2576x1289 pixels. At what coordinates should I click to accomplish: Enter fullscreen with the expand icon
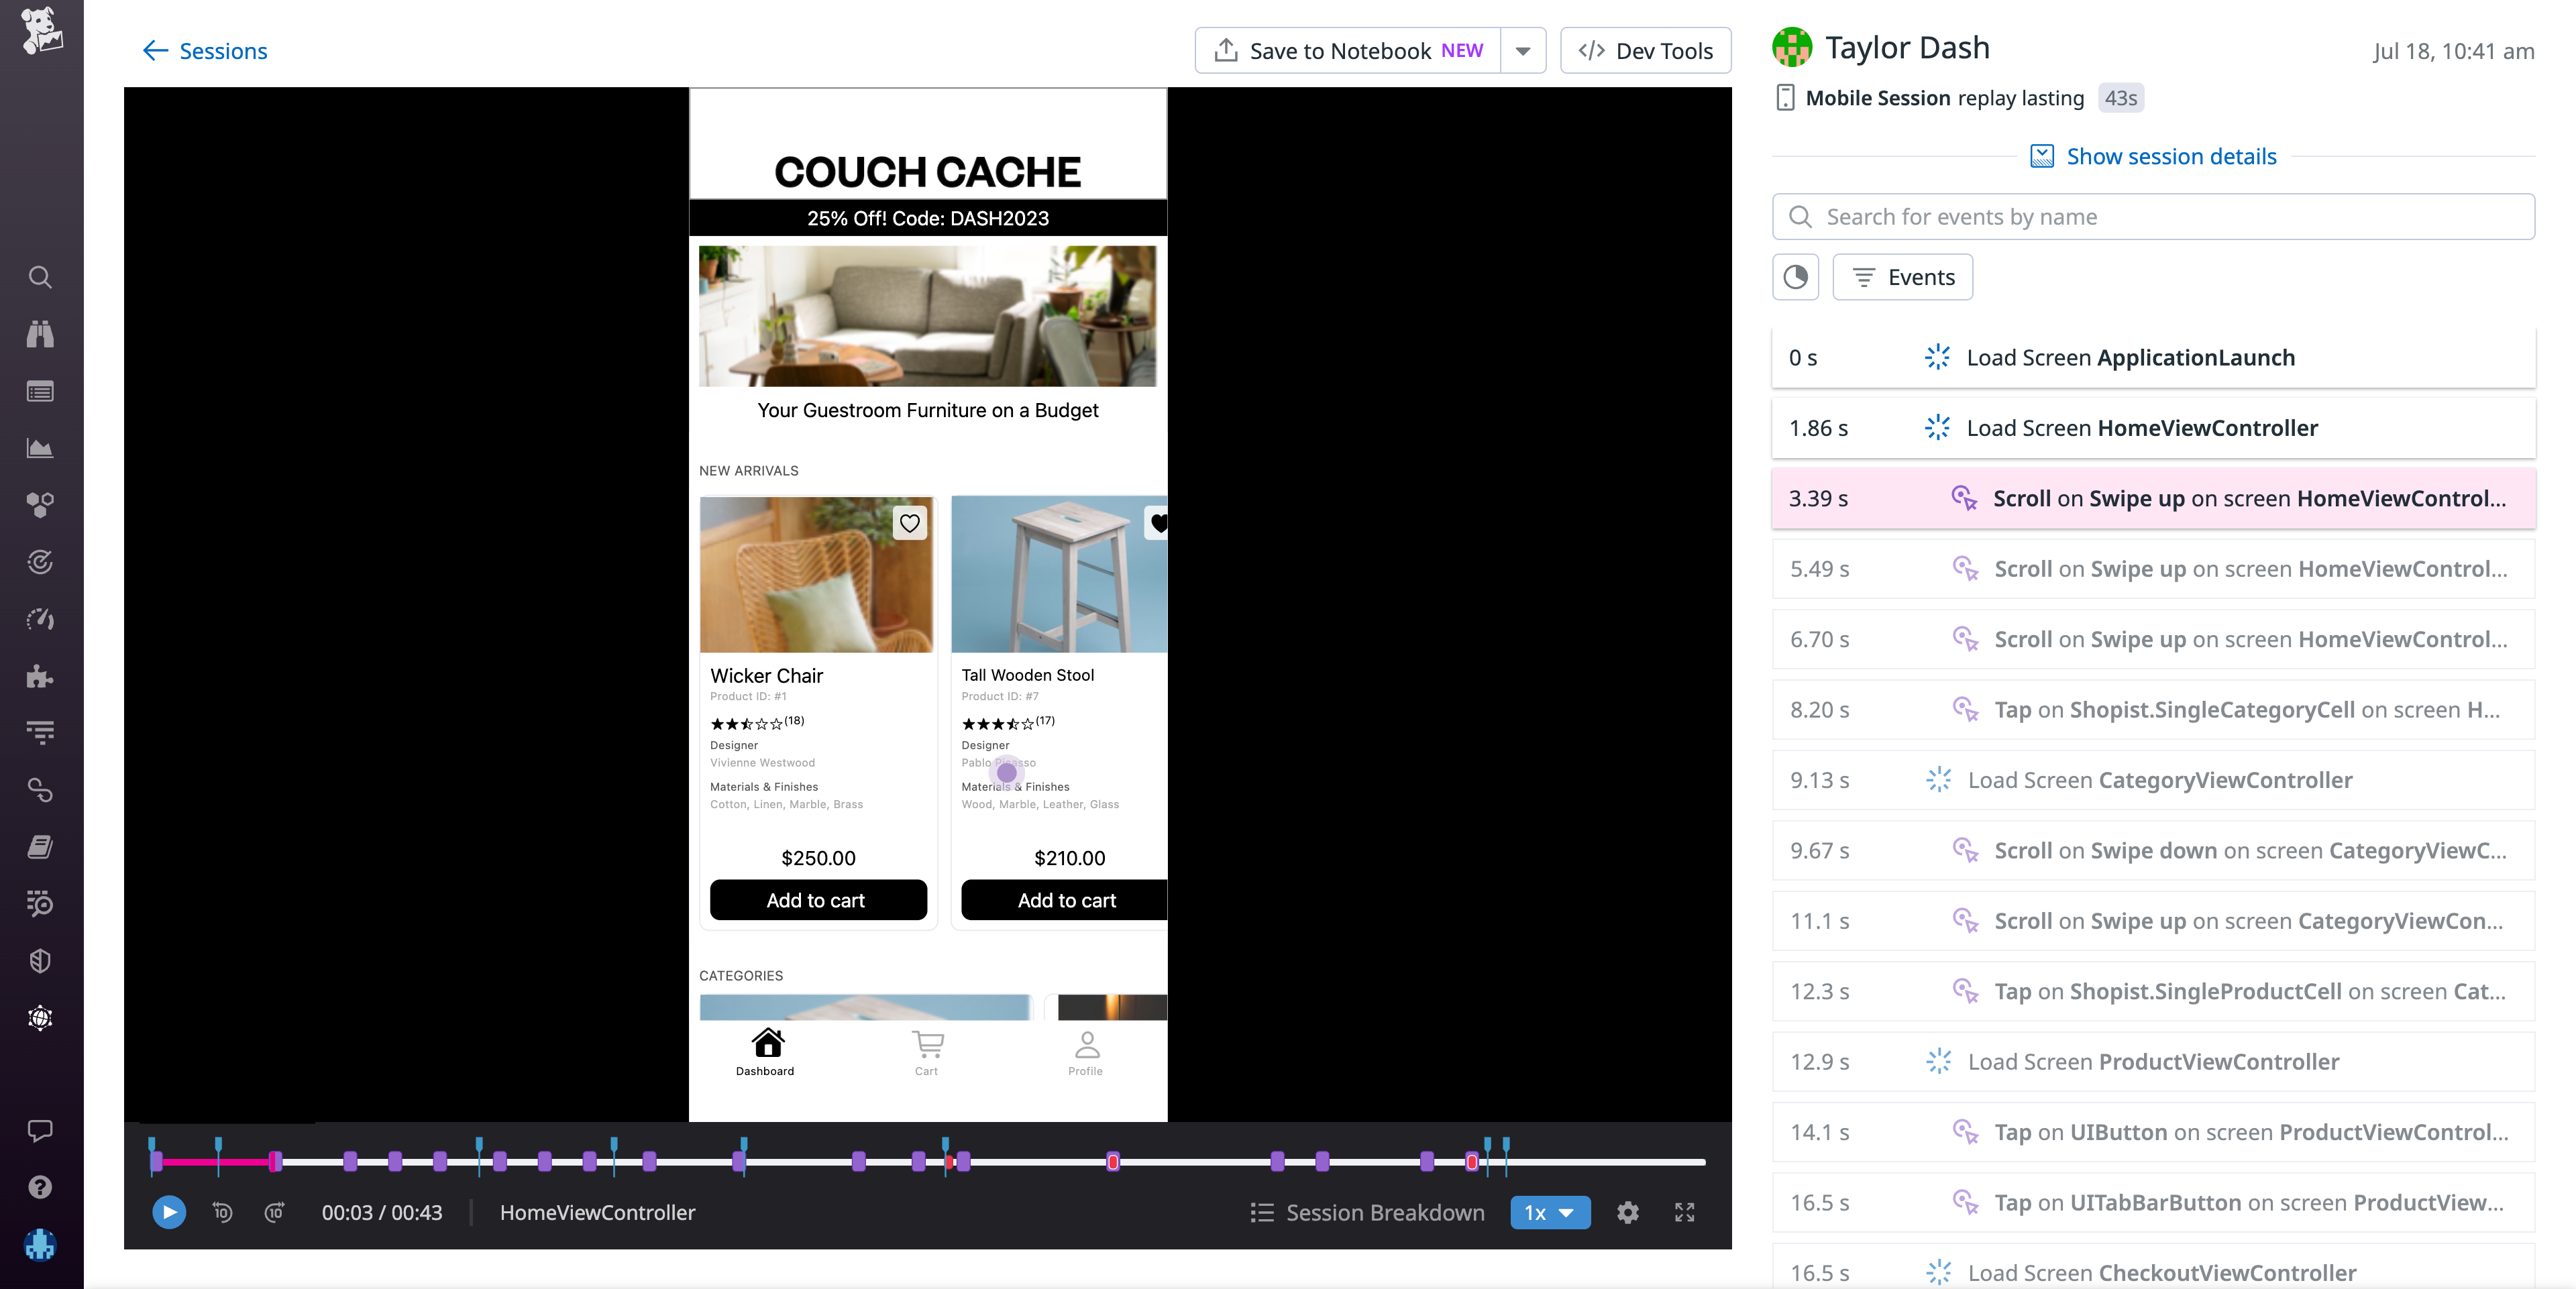click(1684, 1213)
